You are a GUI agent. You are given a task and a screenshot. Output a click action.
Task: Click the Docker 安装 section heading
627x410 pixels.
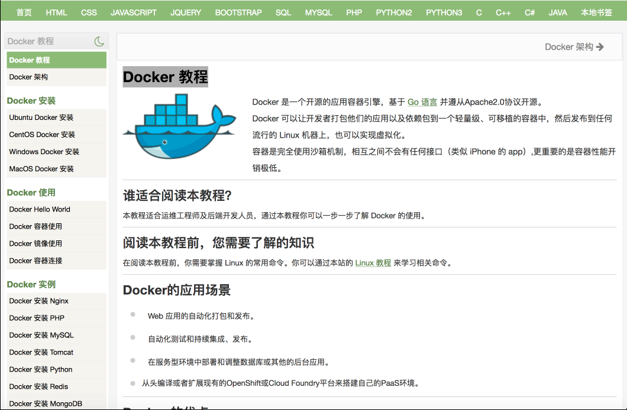point(31,100)
